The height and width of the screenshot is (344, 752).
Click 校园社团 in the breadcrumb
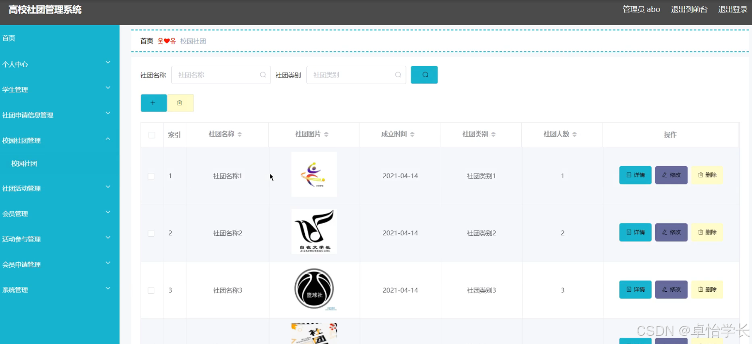tap(193, 41)
